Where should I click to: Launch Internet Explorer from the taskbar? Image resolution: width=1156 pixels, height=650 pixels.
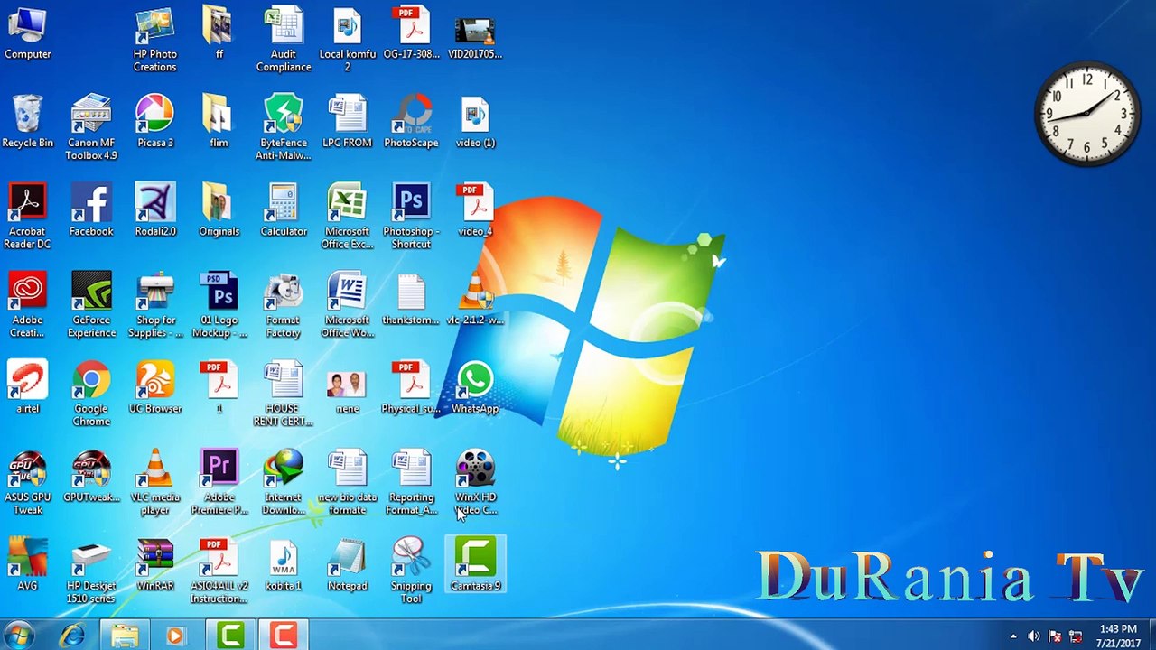pos(72,636)
